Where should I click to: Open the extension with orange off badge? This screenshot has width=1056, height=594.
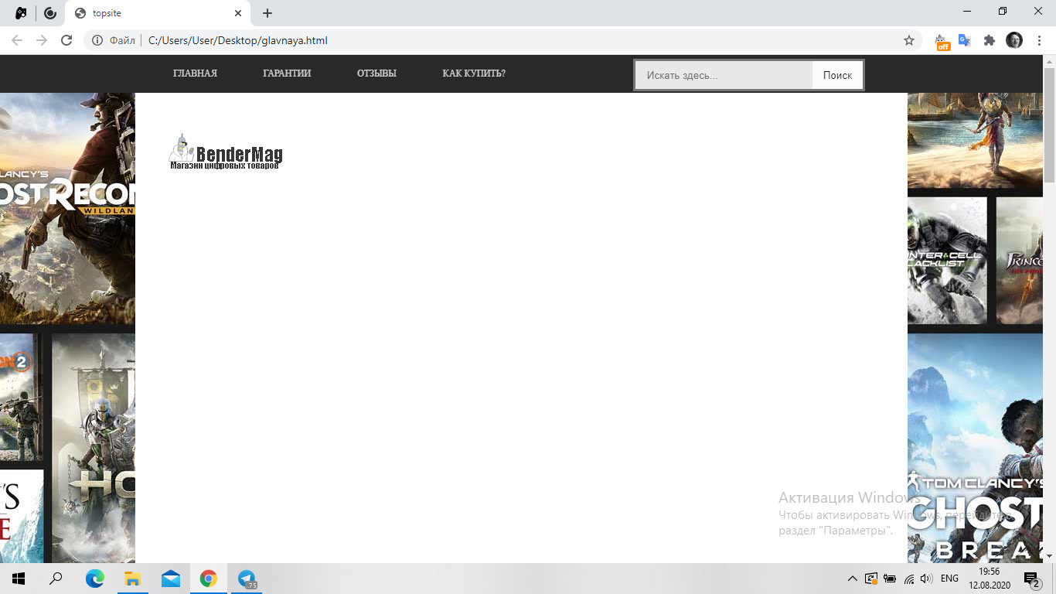tap(942, 41)
